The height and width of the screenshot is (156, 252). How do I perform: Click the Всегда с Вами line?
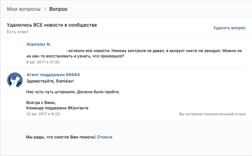click(x=41, y=103)
